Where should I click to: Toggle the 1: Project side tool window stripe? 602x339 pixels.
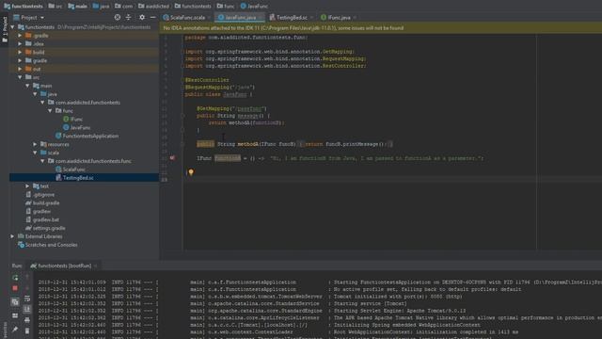click(x=5, y=29)
